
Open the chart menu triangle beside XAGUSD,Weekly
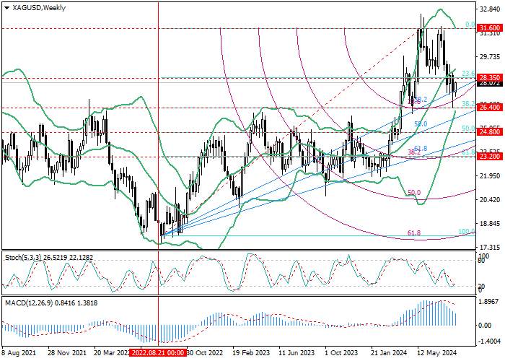coord(6,8)
